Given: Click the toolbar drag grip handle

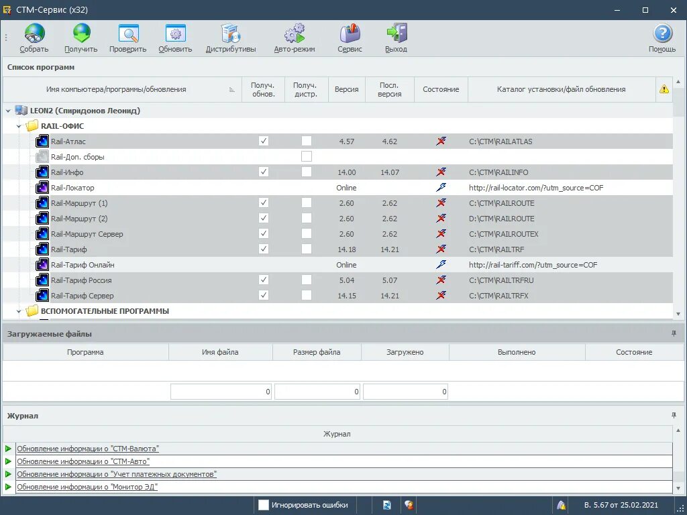Looking at the screenshot, I should 6,38.
